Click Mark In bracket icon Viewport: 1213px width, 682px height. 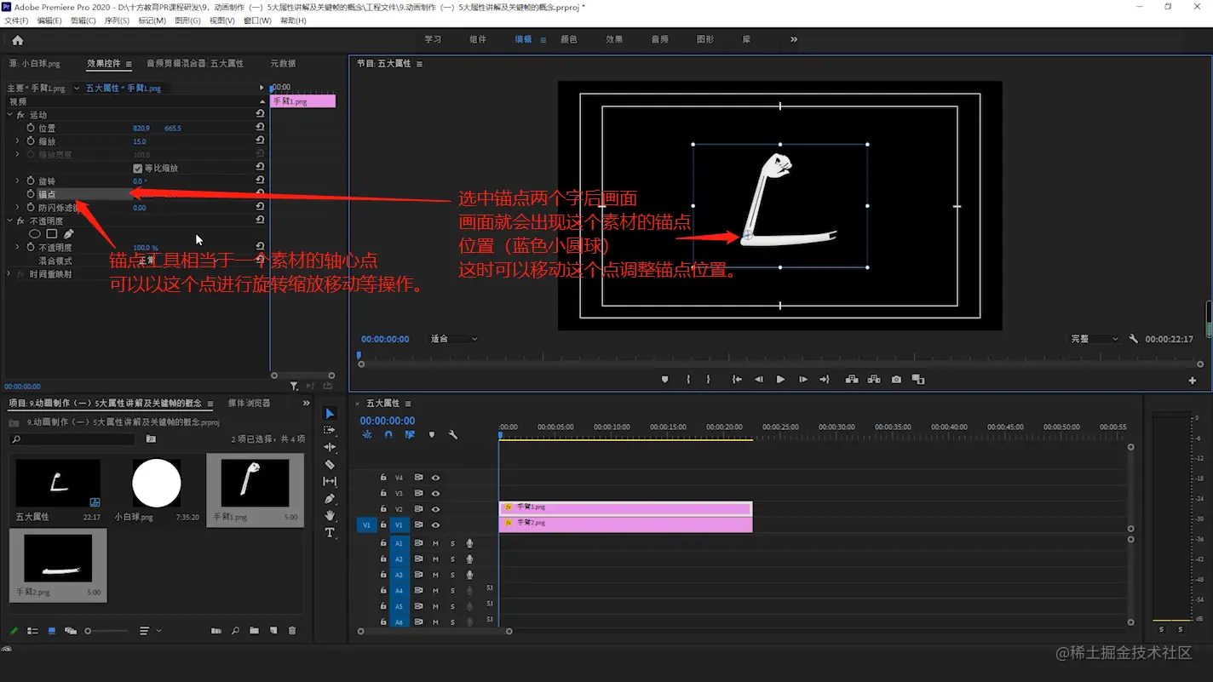pyautogui.click(x=688, y=380)
